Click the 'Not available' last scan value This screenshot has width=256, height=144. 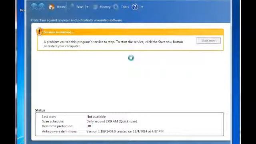[96, 116]
